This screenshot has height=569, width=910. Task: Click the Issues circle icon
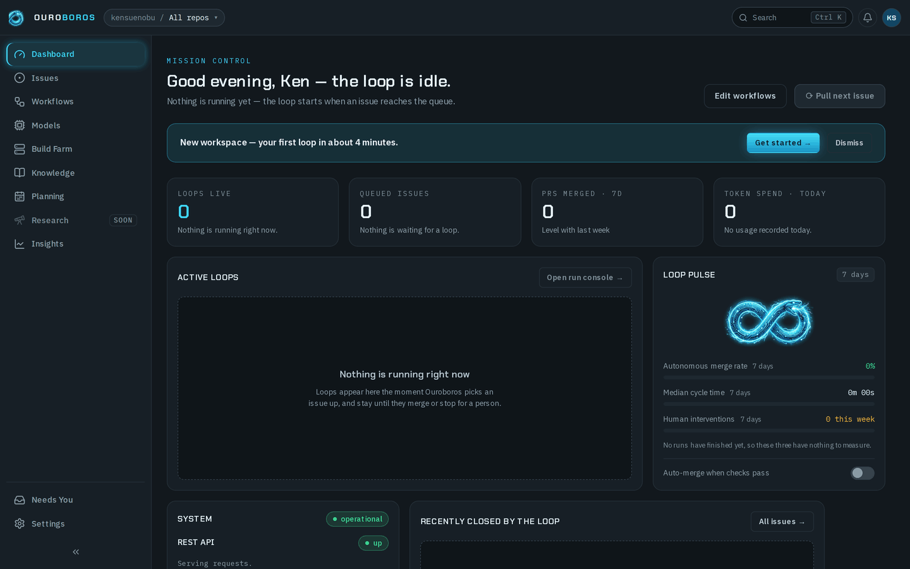[20, 78]
